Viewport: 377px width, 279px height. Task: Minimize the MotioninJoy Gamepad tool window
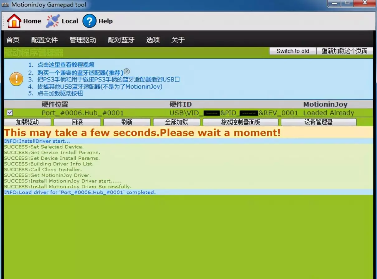click(333, 3)
